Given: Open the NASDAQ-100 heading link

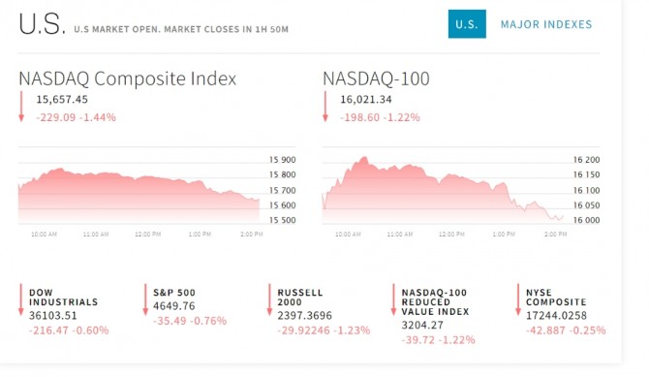Looking at the screenshot, I should 376,79.
